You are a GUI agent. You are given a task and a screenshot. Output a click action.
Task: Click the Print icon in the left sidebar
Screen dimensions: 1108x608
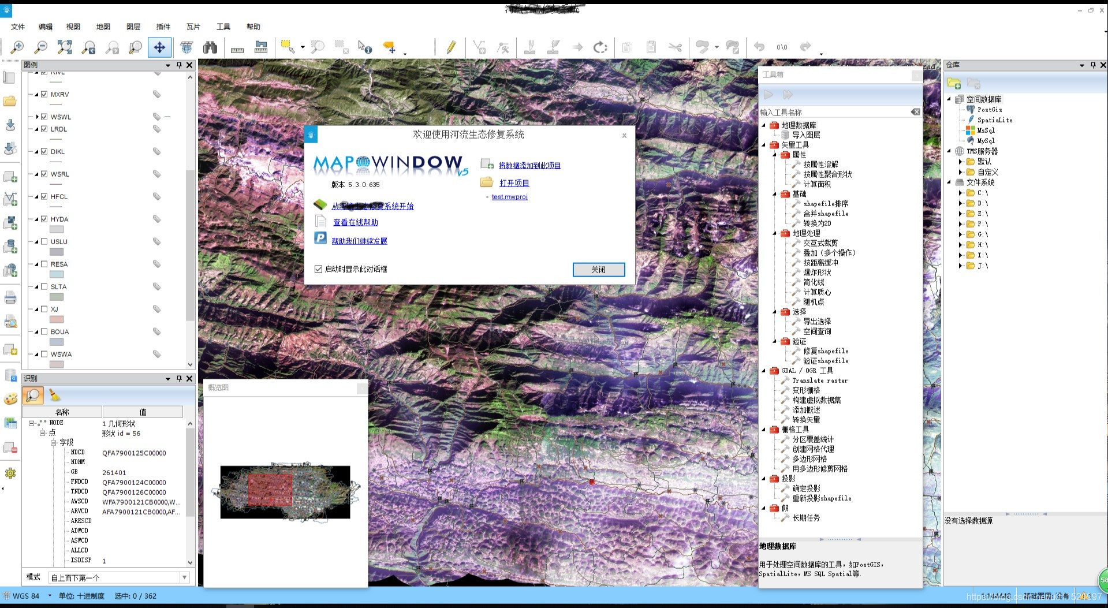click(x=10, y=297)
